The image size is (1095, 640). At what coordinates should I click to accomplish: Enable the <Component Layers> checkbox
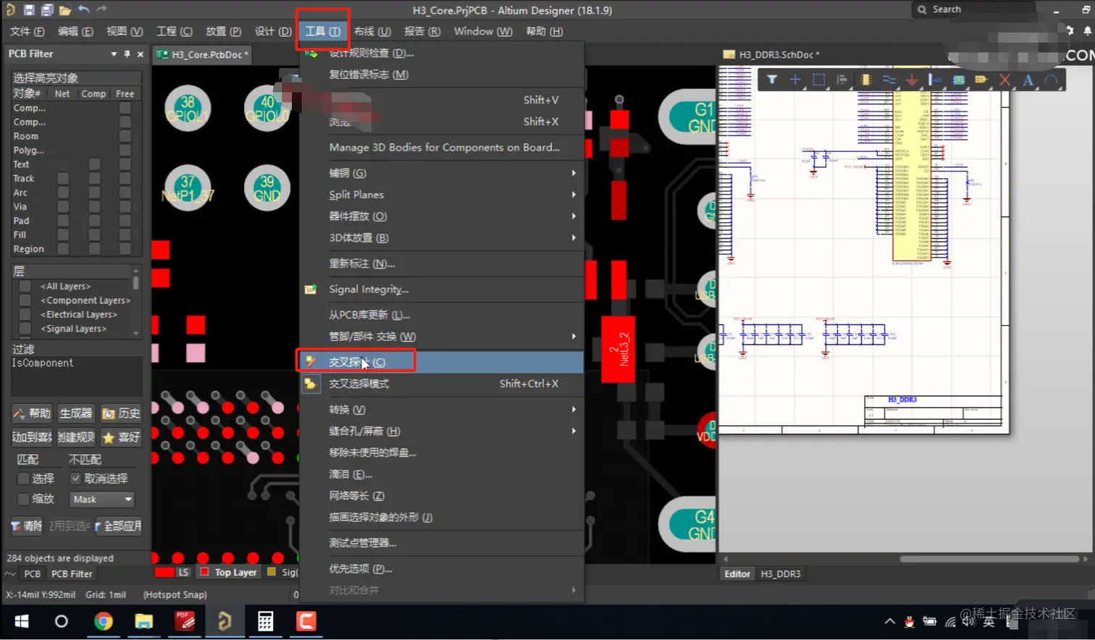(x=25, y=300)
